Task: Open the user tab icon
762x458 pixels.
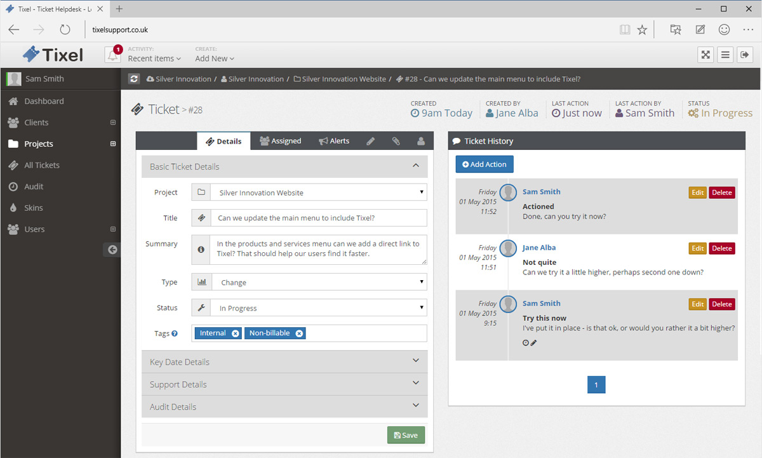Action: [x=420, y=141]
